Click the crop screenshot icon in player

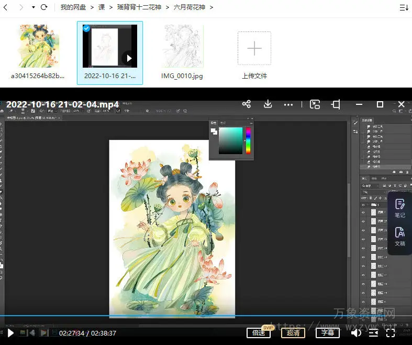(x=336, y=104)
